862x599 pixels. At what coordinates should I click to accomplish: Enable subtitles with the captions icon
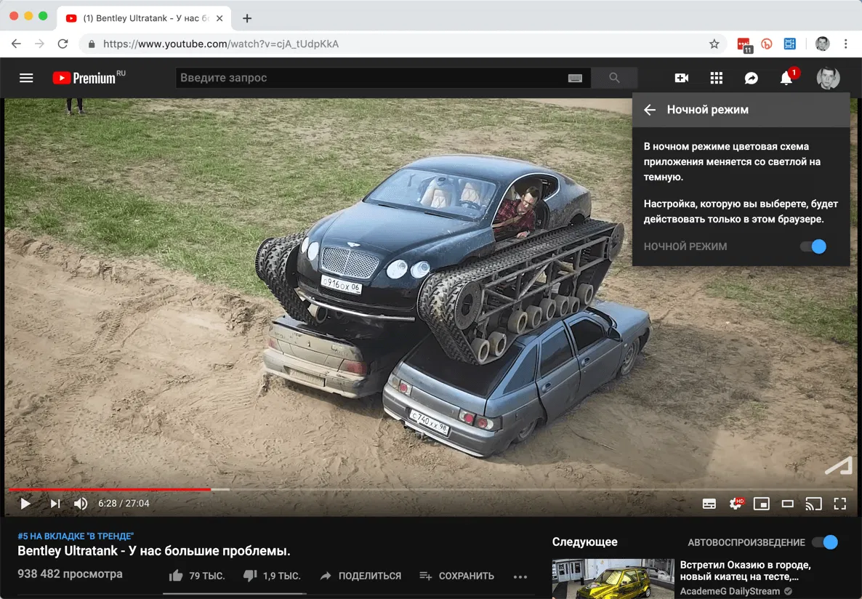click(709, 503)
